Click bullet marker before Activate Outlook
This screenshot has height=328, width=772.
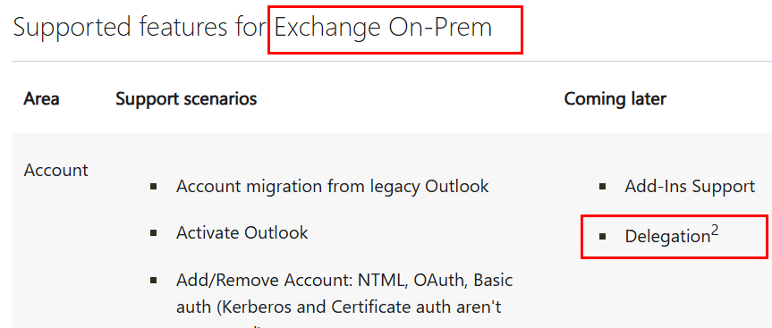(x=154, y=232)
